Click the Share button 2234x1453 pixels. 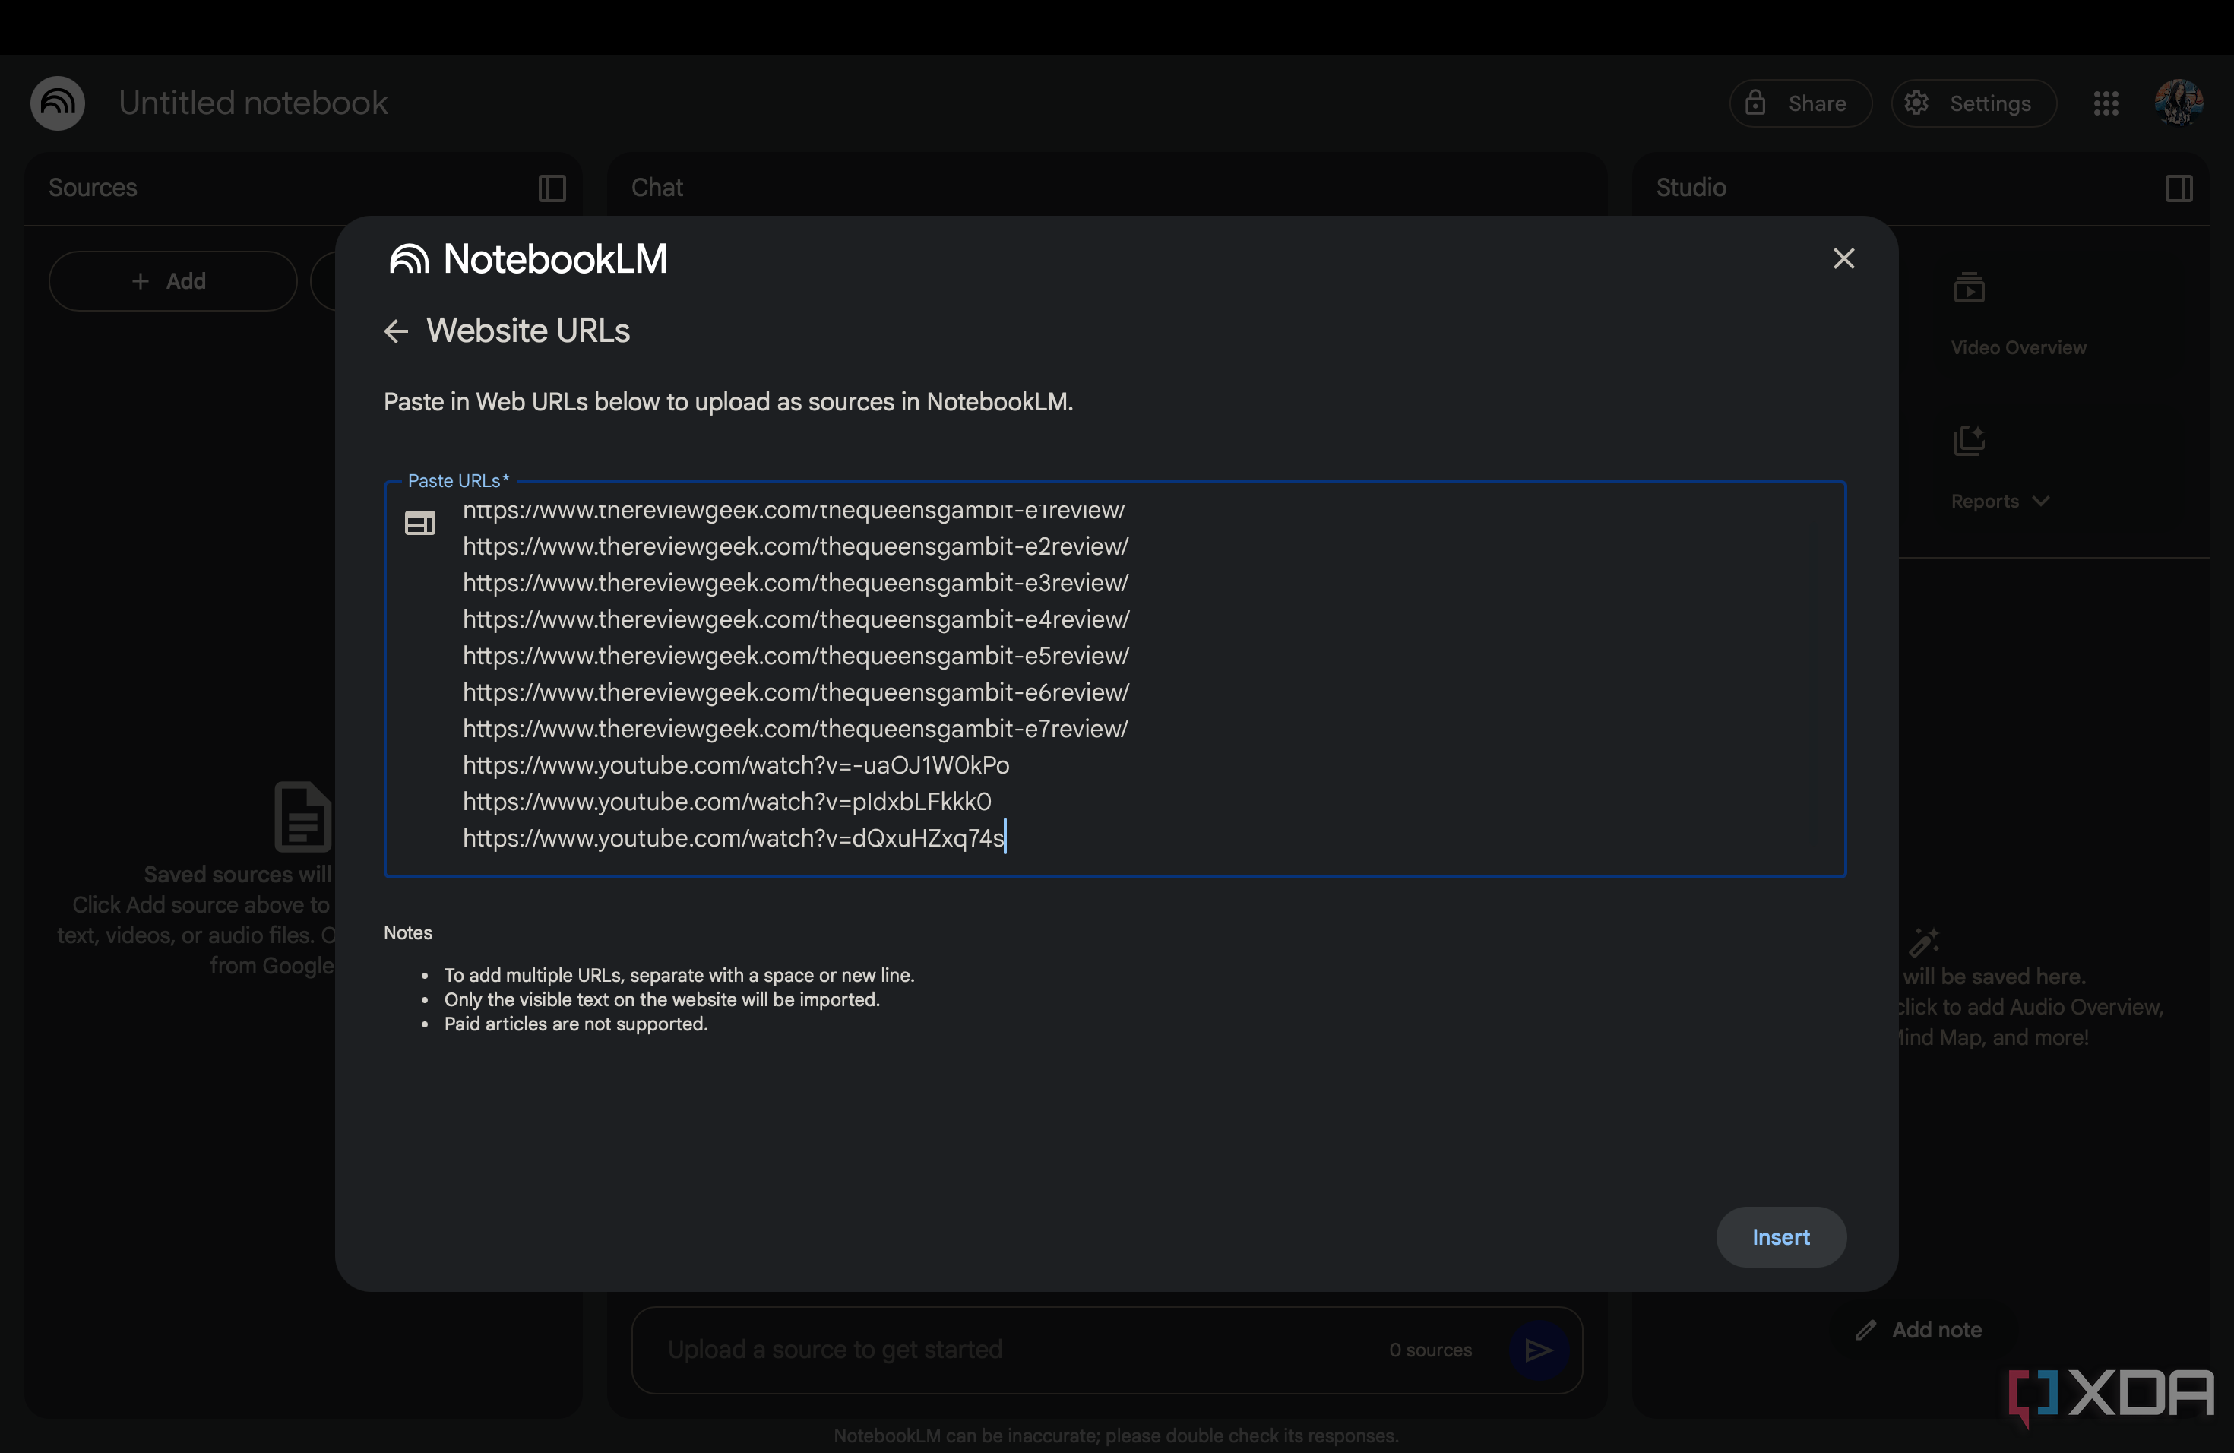click(1800, 103)
